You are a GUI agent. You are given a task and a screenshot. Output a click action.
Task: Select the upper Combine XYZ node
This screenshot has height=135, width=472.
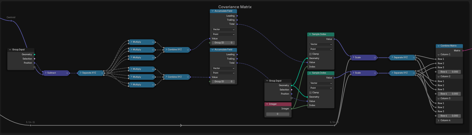(x=177, y=50)
